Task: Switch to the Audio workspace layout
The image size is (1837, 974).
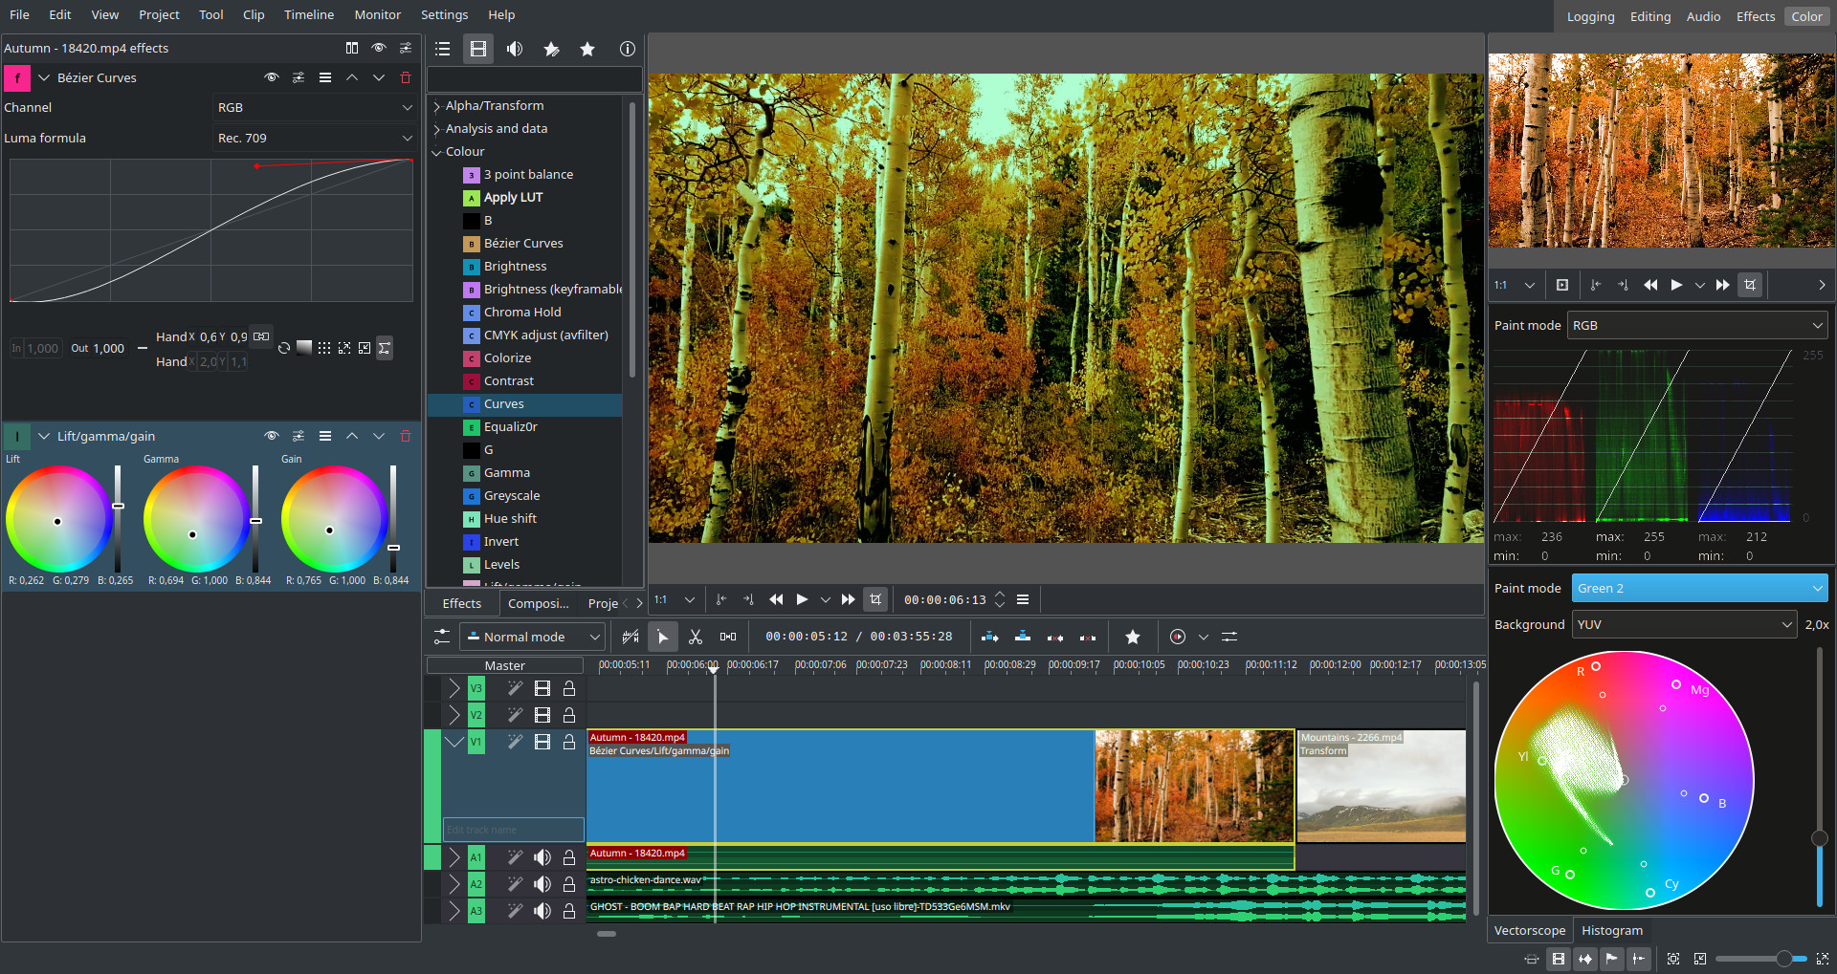Action: click(x=1703, y=16)
